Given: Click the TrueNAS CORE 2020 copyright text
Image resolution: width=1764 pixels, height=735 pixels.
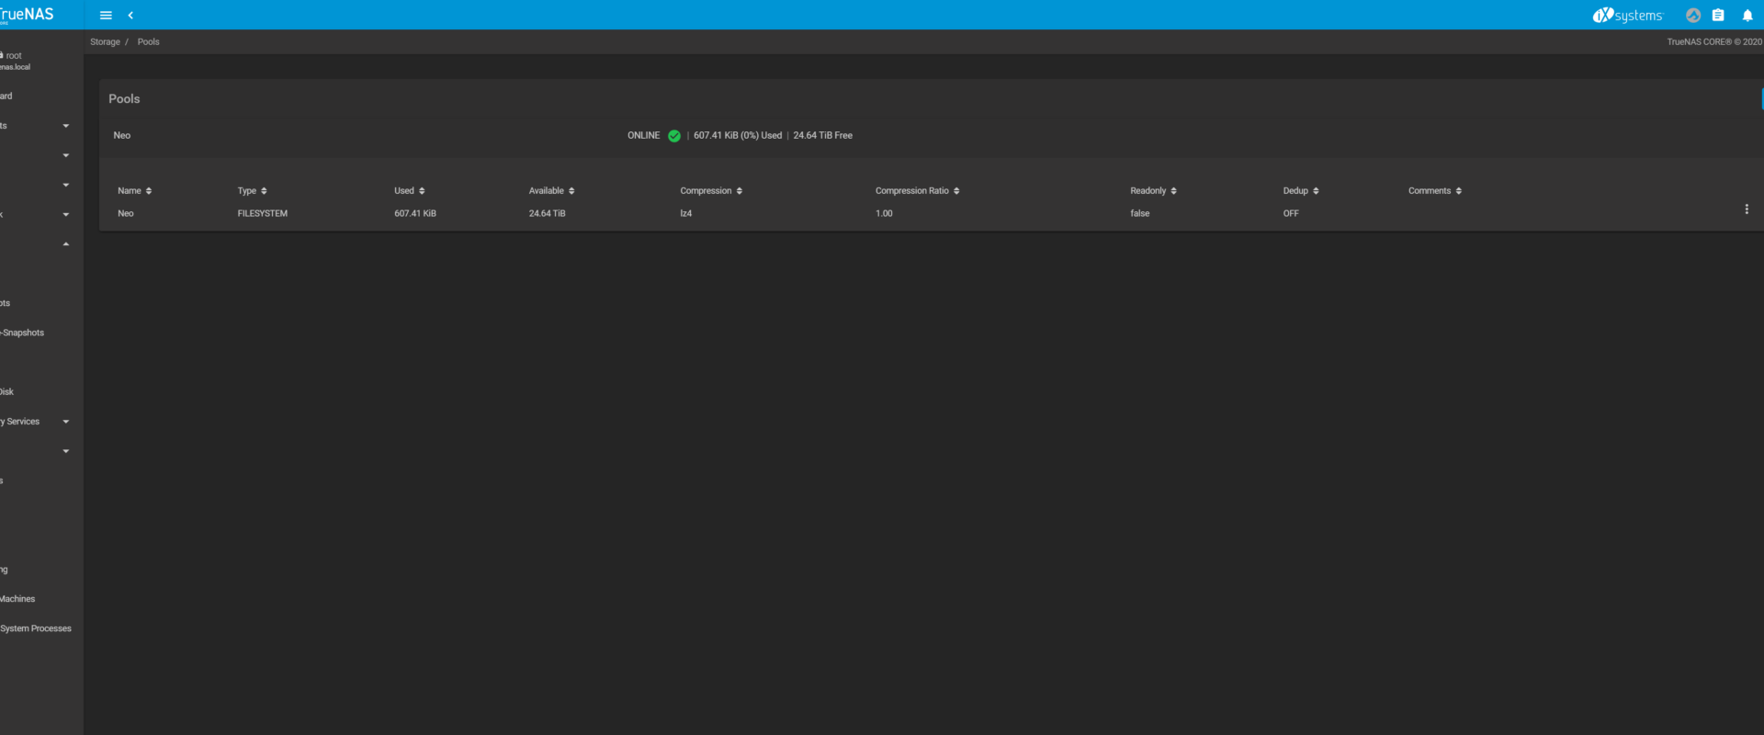Looking at the screenshot, I should click(1714, 42).
